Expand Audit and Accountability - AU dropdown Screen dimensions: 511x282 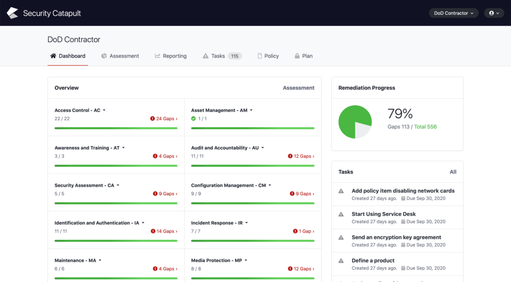coord(262,147)
